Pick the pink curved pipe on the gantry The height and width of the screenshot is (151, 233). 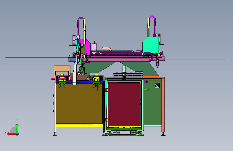[x=107, y=48]
